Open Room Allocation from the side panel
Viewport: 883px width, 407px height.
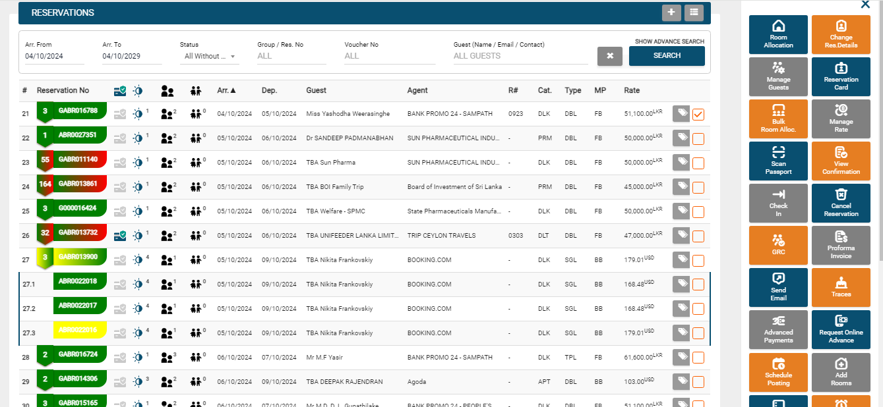778,35
